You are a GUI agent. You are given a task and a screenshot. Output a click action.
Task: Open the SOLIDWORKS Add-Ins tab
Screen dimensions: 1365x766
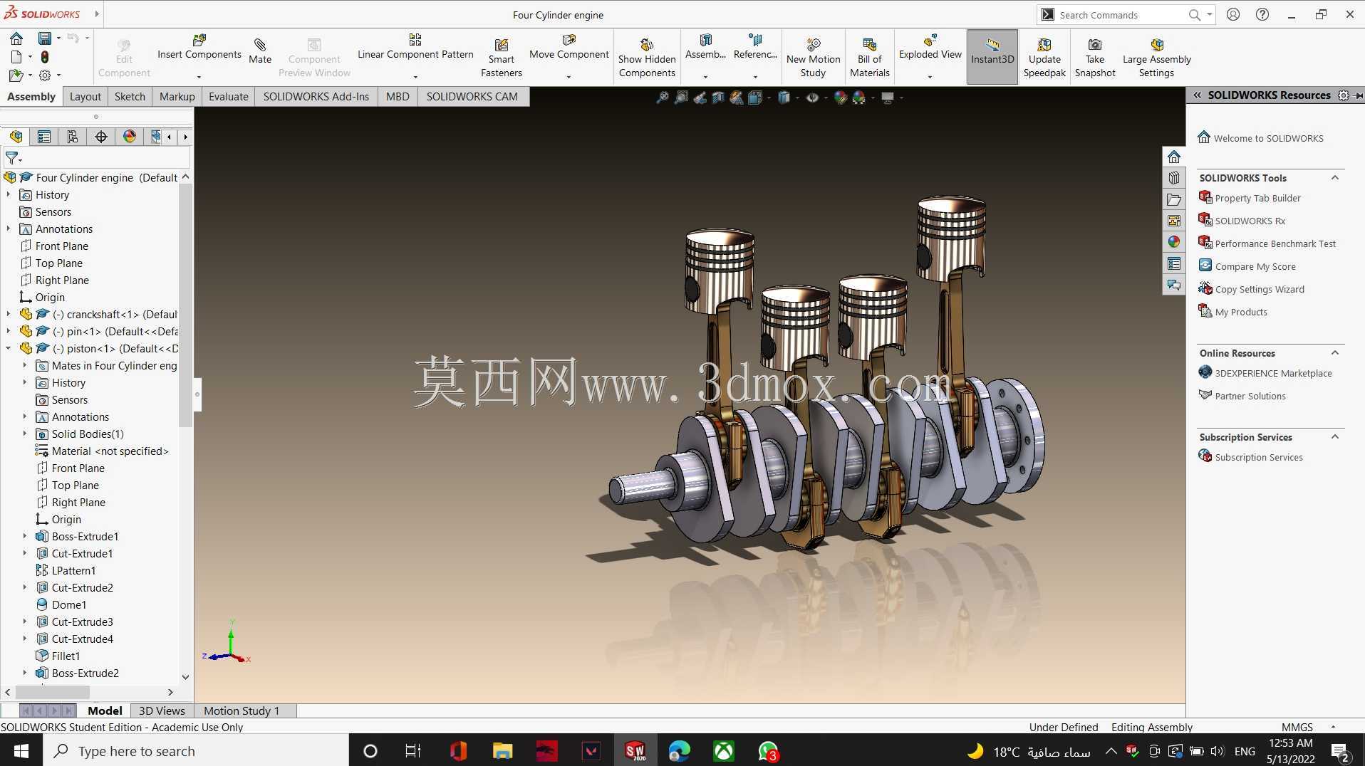pyautogui.click(x=316, y=97)
